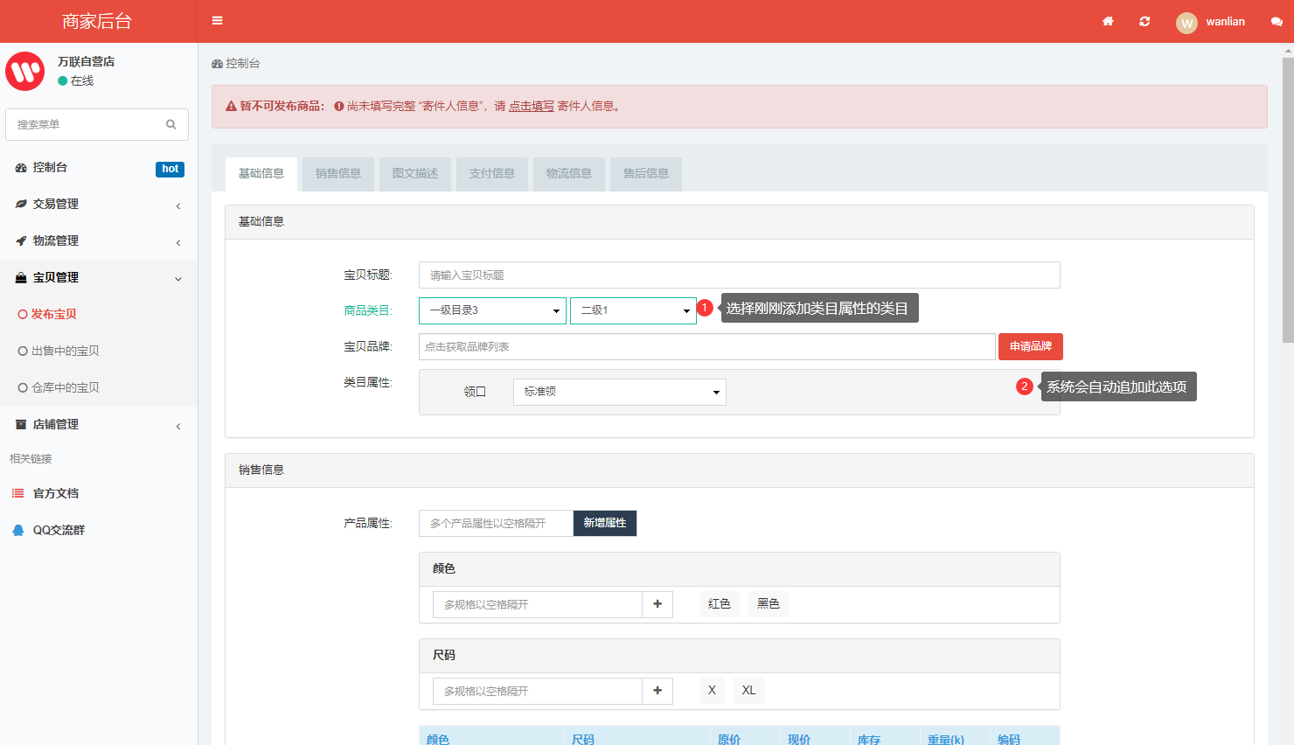The height and width of the screenshot is (745, 1294).
Task: Switch to the 销售信息 tab
Action: pyautogui.click(x=338, y=174)
